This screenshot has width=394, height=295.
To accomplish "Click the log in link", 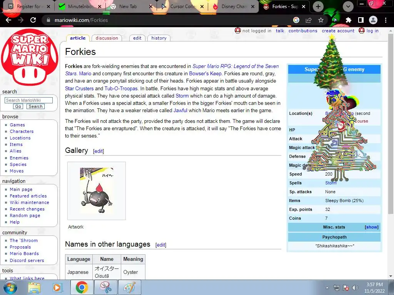I will tap(372, 31).
